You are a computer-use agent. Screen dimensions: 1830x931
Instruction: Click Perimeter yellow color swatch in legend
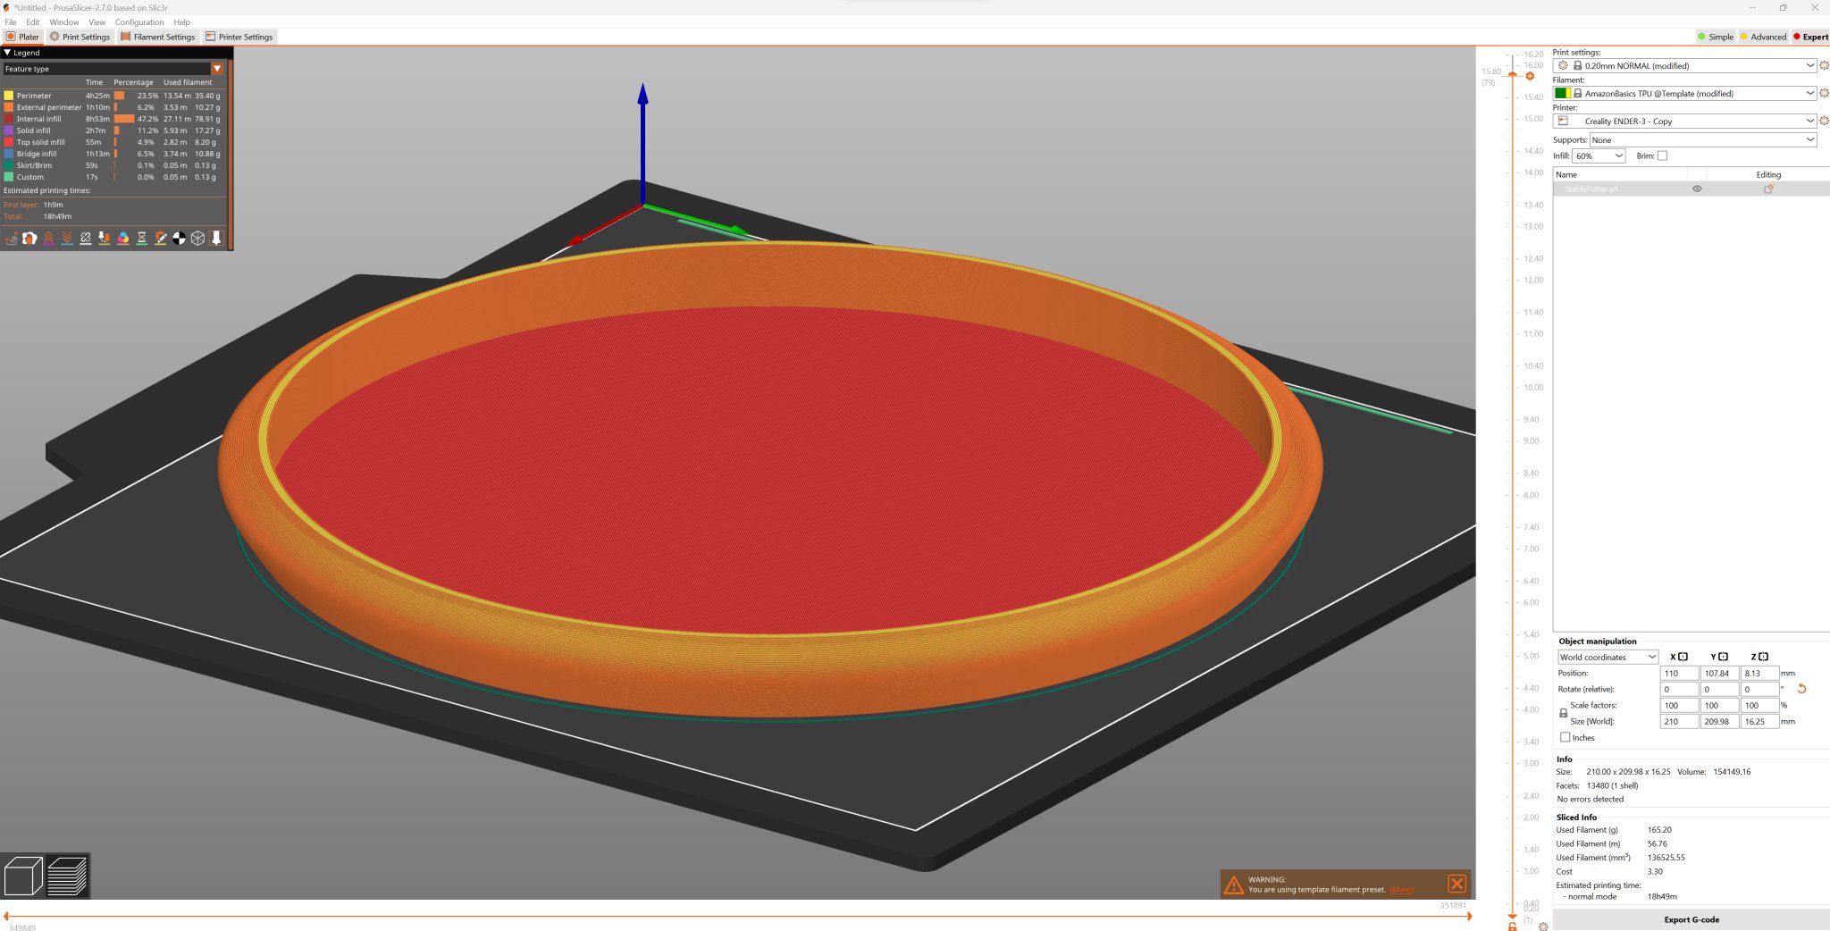9,96
